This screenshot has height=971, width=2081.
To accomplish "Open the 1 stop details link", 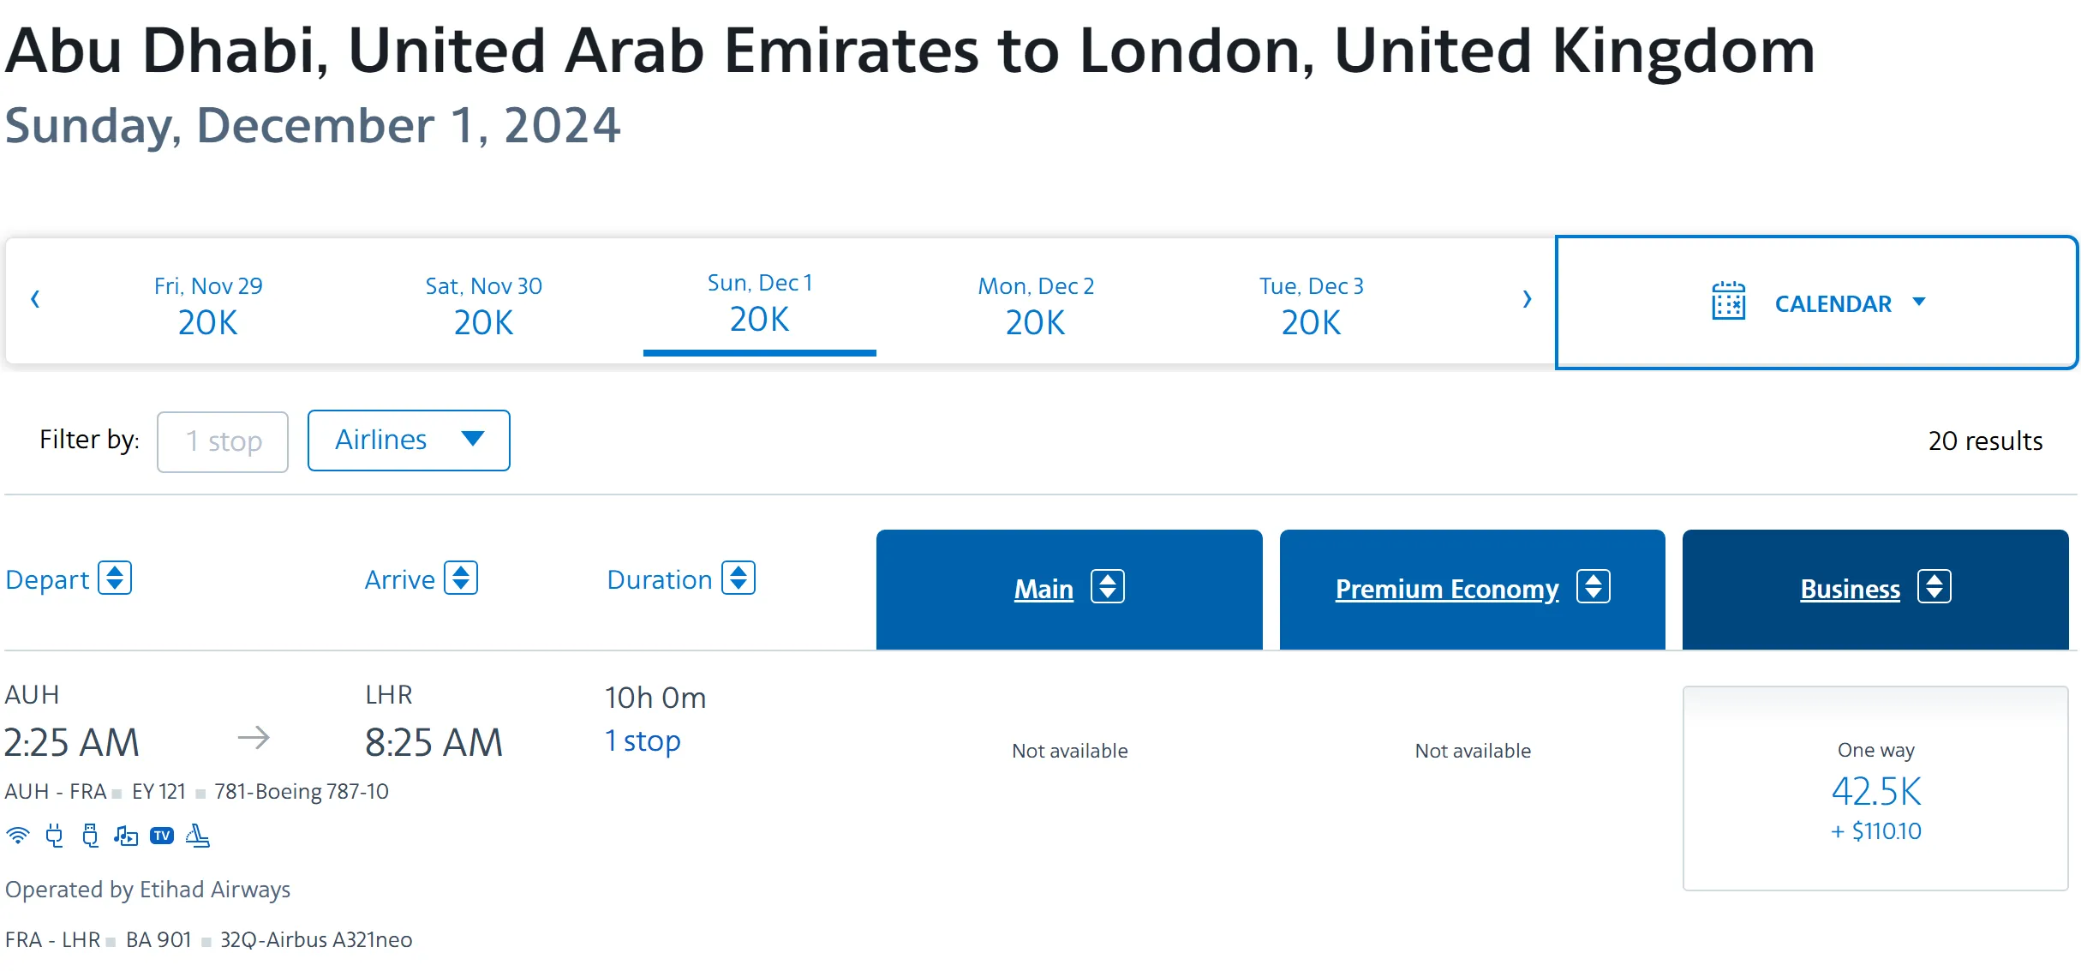I will tap(643, 741).
